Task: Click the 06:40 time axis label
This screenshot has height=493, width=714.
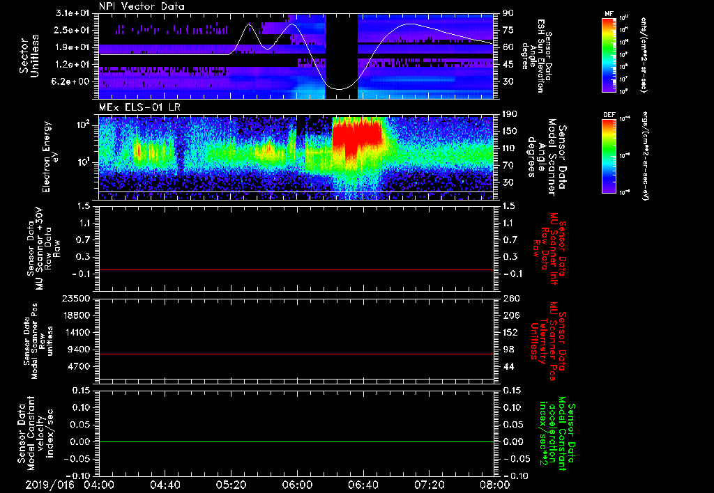Action: pos(363,485)
